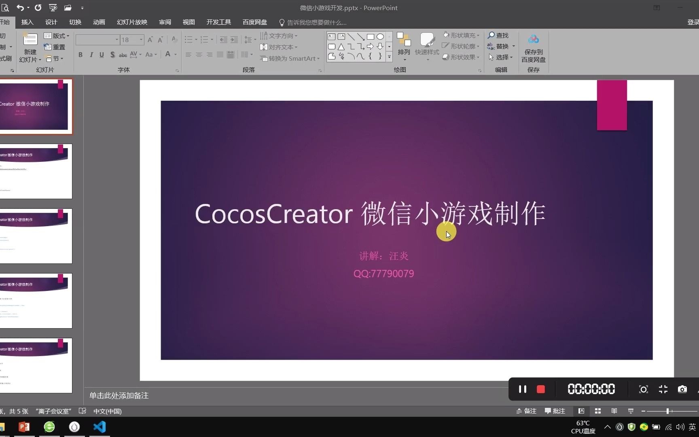Open 对齐文本 align text dropdown

(279, 47)
